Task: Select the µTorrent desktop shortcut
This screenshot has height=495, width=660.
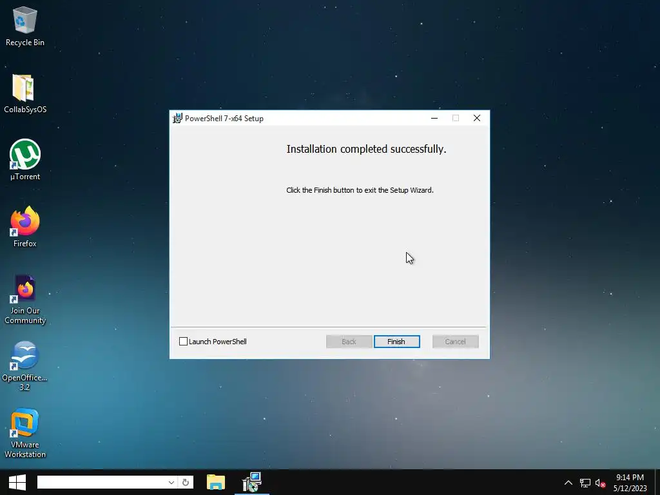Action: 25,160
